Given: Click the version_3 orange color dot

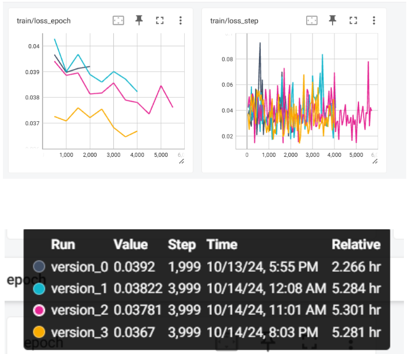Looking at the screenshot, I should point(39,332).
